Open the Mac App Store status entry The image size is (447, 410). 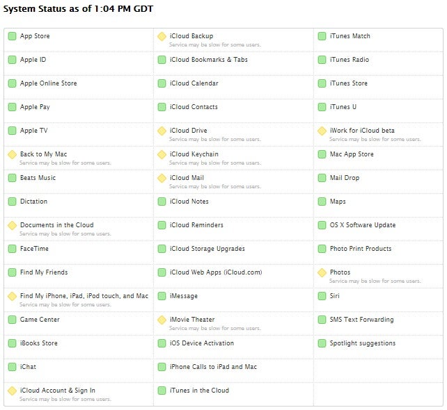click(352, 154)
